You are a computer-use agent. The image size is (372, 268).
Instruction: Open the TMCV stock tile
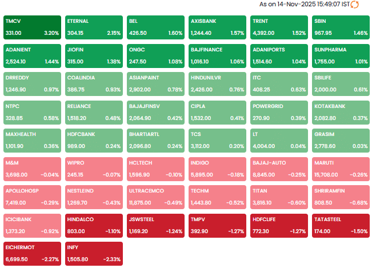(32, 27)
